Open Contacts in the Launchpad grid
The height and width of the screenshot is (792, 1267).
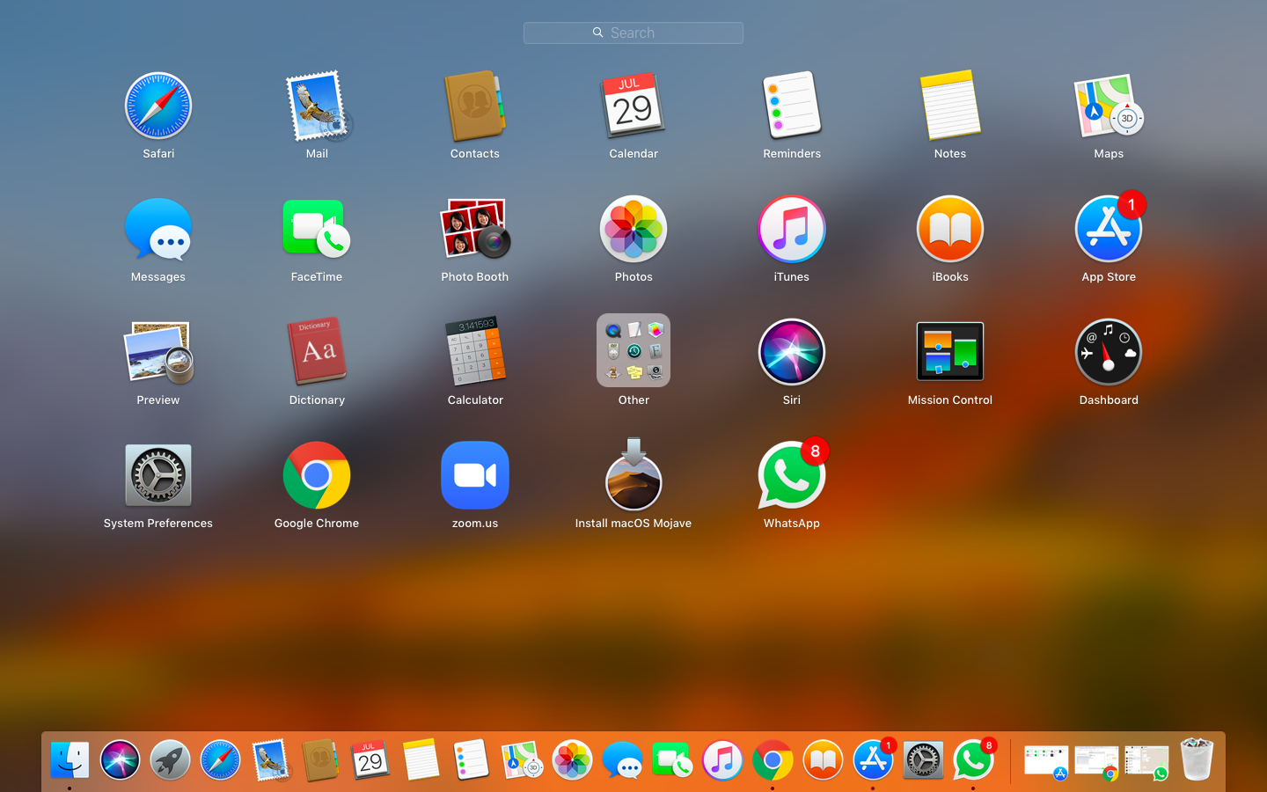(x=475, y=106)
